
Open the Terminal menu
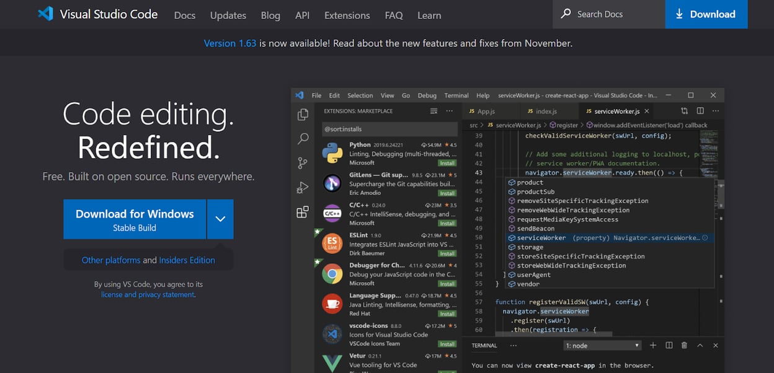click(456, 95)
